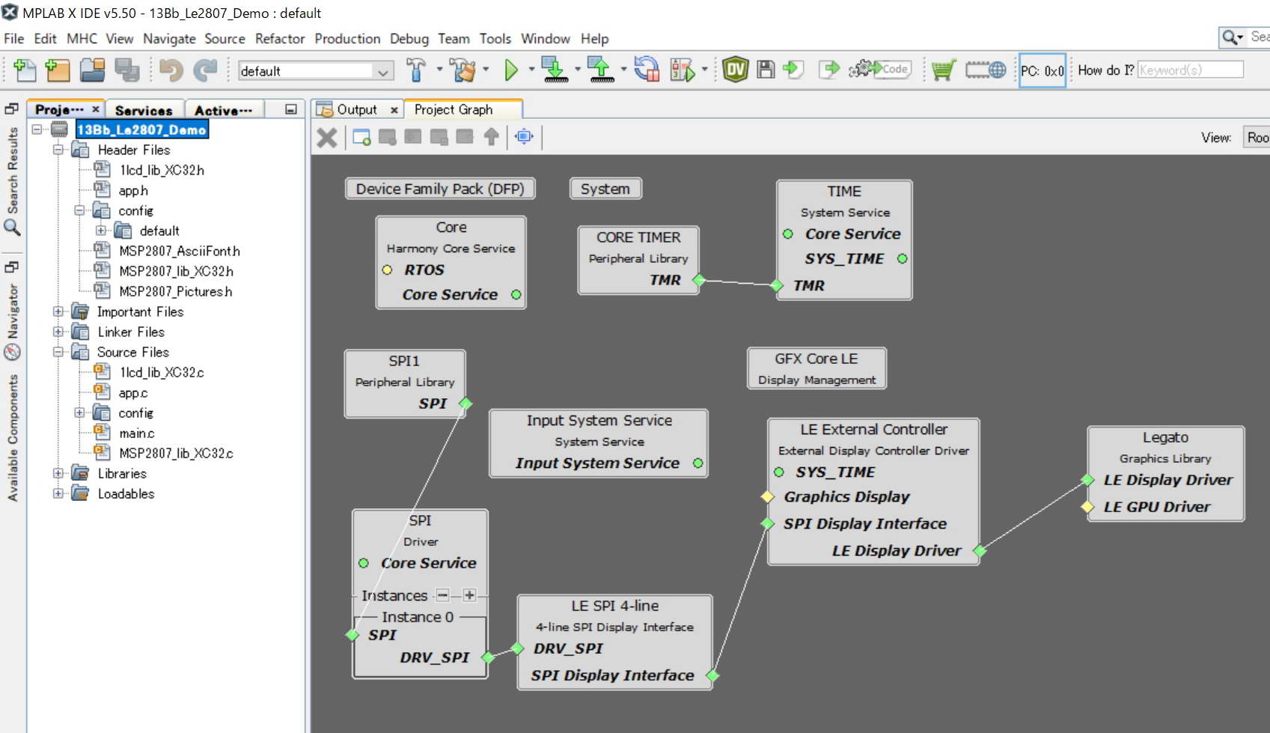Minimize the Projects panel group

coord(291,109)
